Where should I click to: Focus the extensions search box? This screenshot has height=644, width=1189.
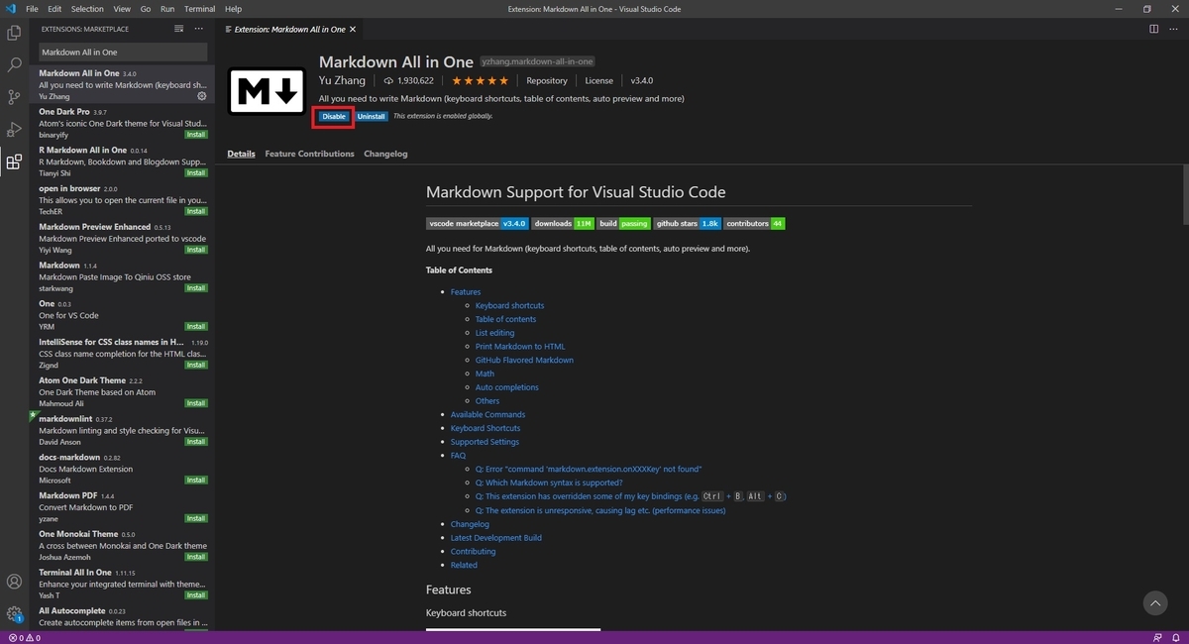pos(123,52)
